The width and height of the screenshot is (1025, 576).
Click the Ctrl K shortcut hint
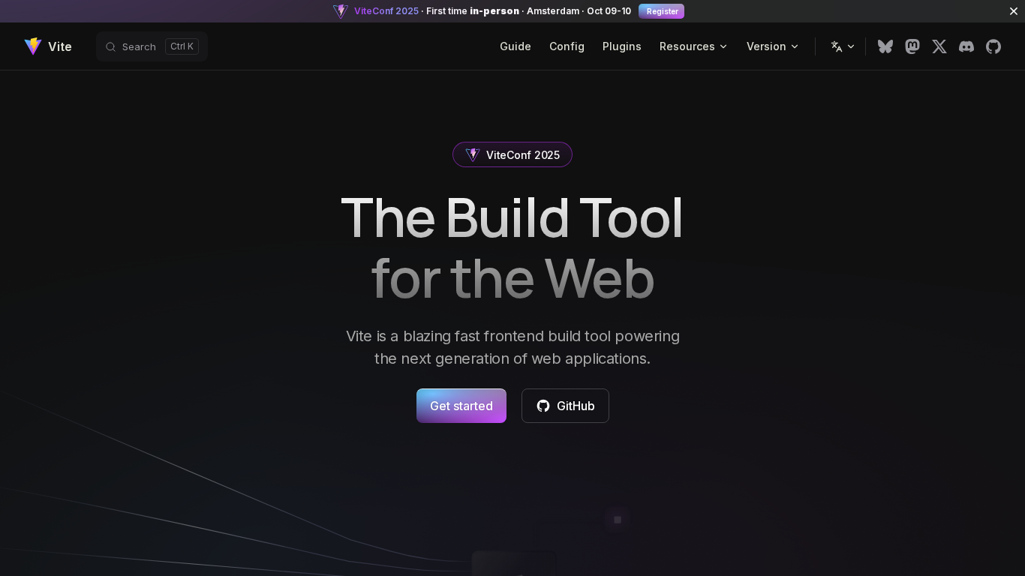tap(182, 46)
